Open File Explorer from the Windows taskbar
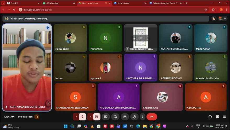Image resolution: width=230 pixels, height=130 pixels. [145, 126]
